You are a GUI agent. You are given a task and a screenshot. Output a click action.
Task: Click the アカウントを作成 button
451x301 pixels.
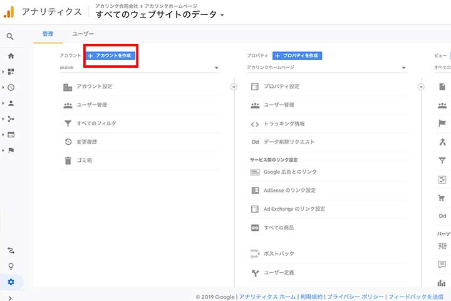click(111, 56)
